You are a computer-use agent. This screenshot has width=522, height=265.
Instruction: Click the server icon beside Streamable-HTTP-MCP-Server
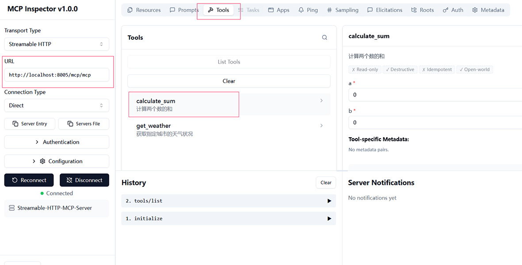11,208
